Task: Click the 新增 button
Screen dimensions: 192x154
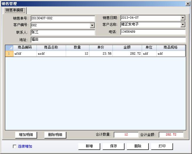Action: 89,146
